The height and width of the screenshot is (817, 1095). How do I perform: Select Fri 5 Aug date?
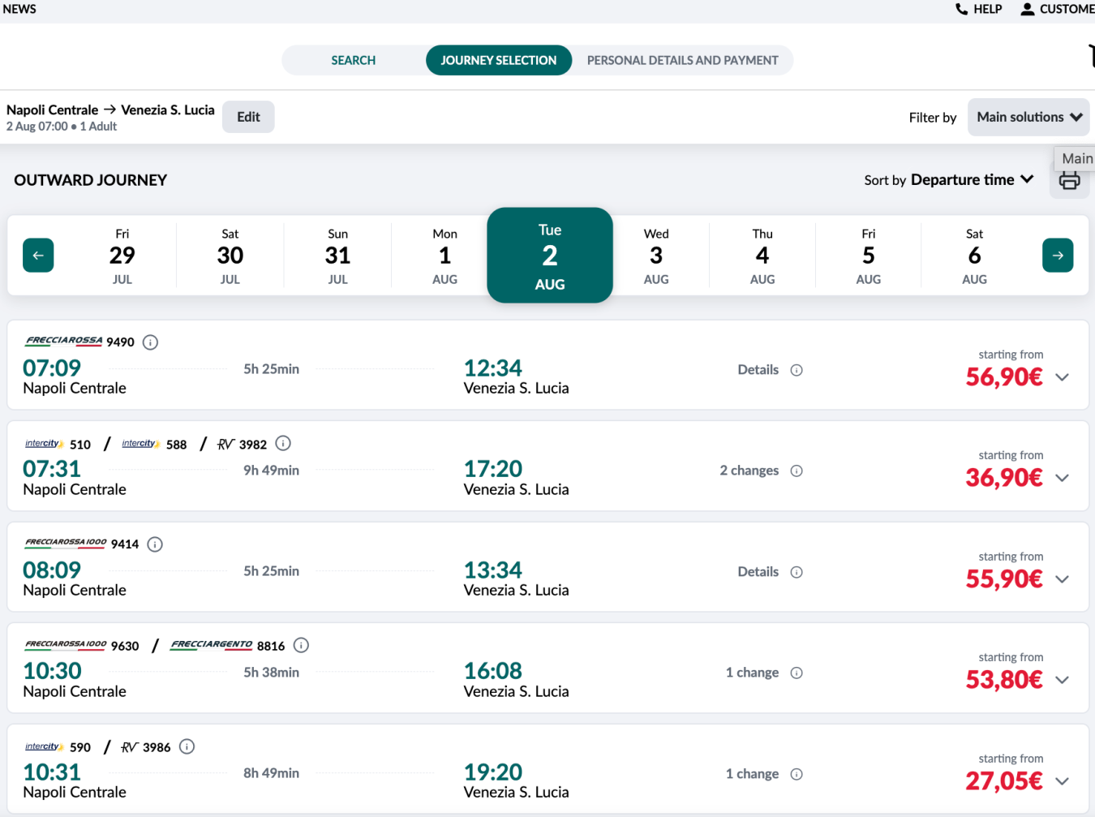pos(869,256)
